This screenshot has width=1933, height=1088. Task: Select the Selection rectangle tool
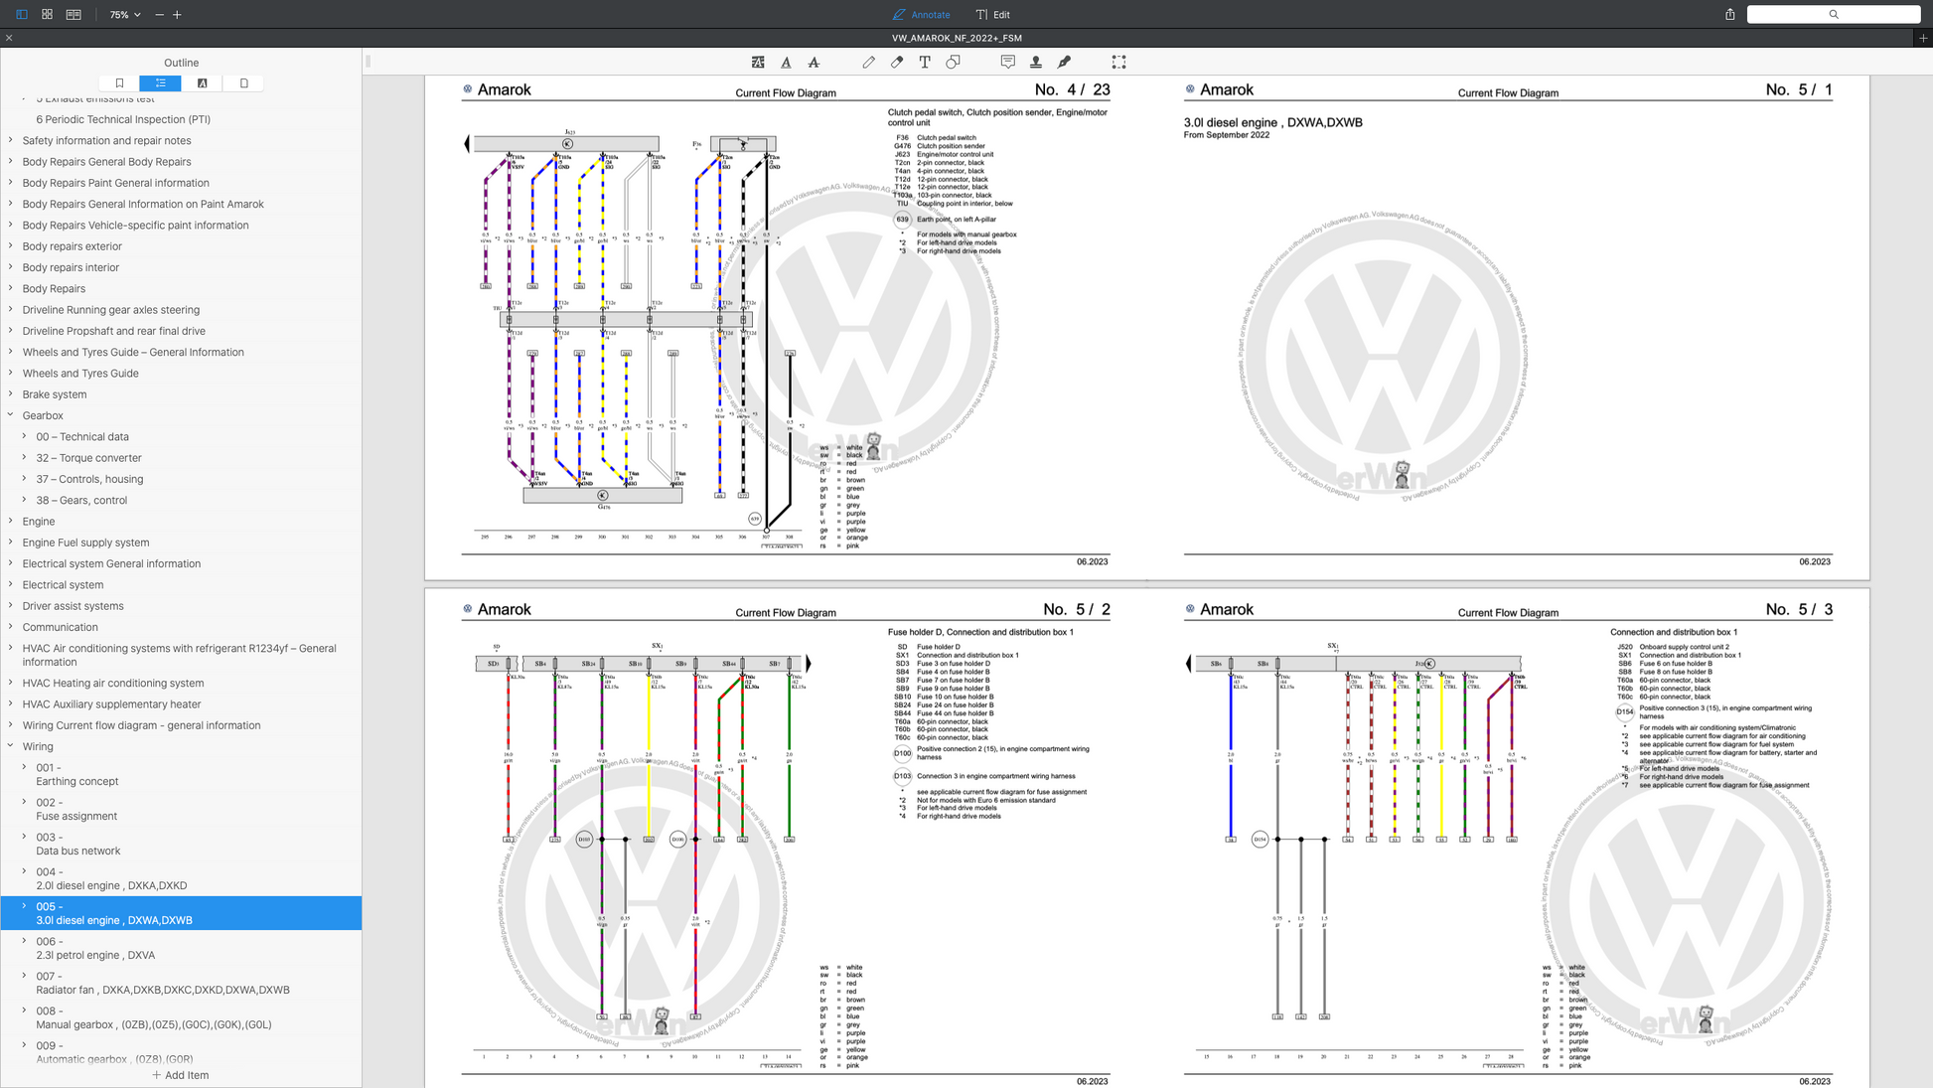(1118, 63)
